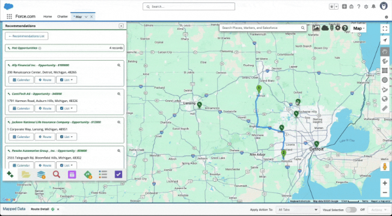This screenshot has width=392, height=216.
Task: Show the weather cloud layer
Action: 325,28
